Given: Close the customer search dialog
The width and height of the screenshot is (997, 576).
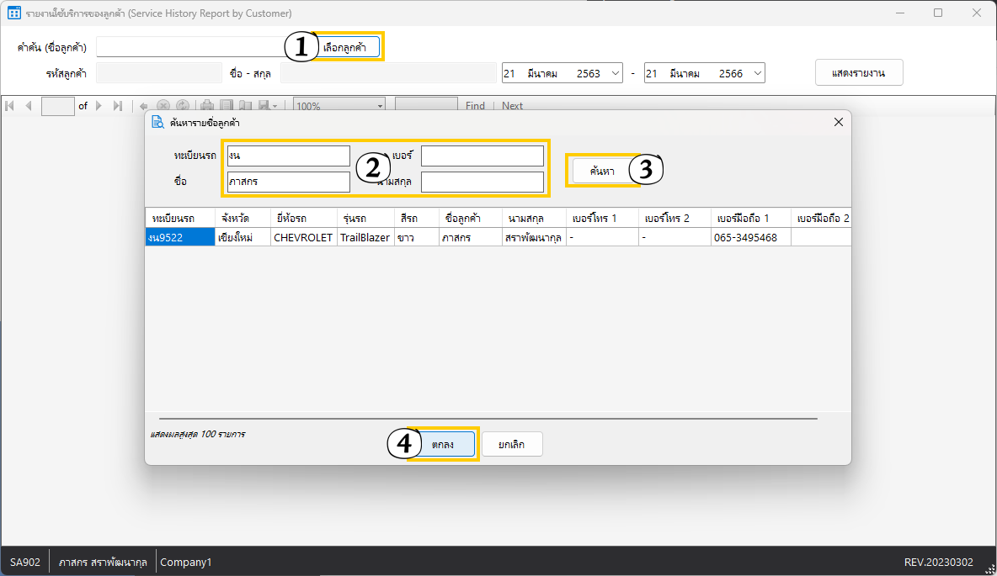Looking at the screenshot, I should point(838,122).
